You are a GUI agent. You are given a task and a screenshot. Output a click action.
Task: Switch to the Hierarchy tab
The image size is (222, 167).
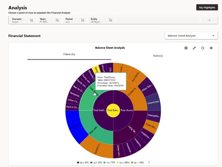coord(69,54)
